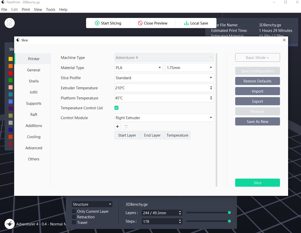Close the Slice dialog with the X

point(284,40)
